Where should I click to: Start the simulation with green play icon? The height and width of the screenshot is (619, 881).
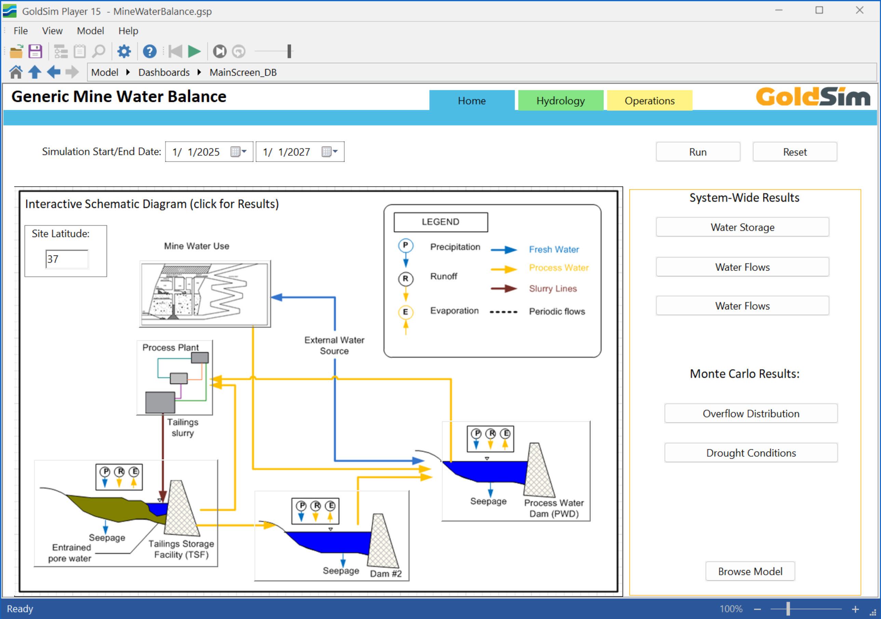coord(194,51)
